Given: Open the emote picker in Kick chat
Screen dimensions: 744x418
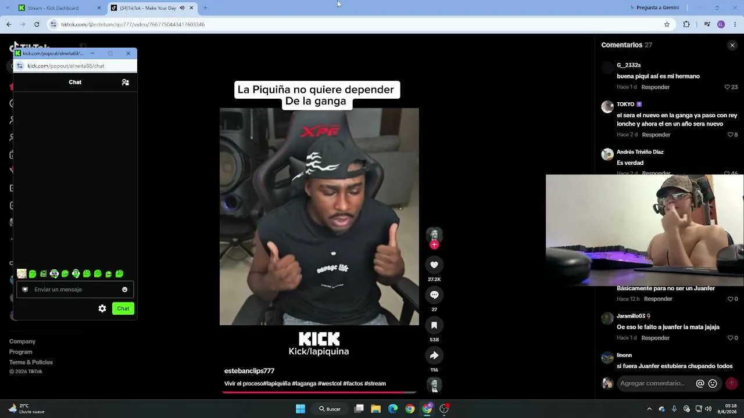Looking at the screenshot, I should click(124, 290).
